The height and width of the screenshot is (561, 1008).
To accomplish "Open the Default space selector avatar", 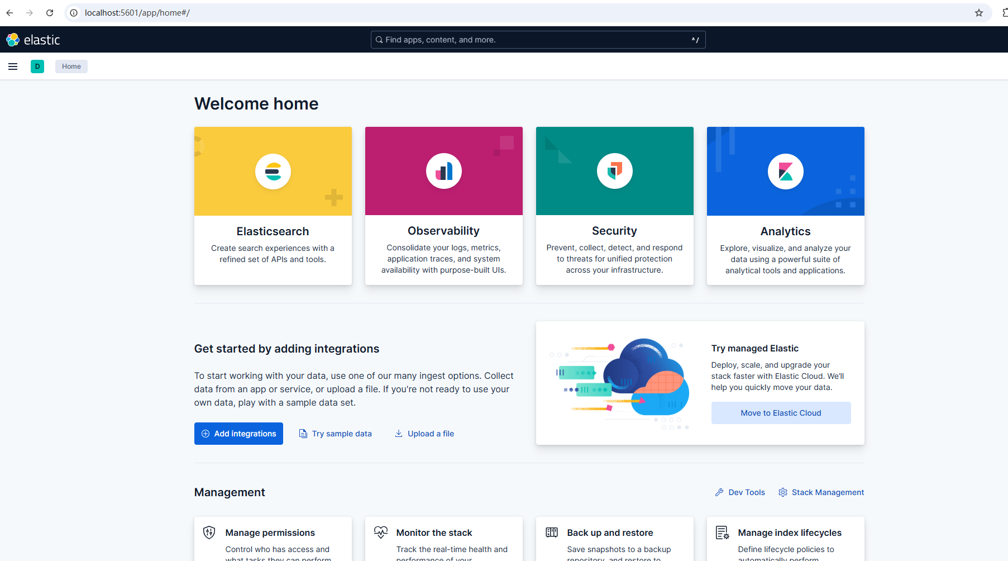I will click(x=37, y=66).
